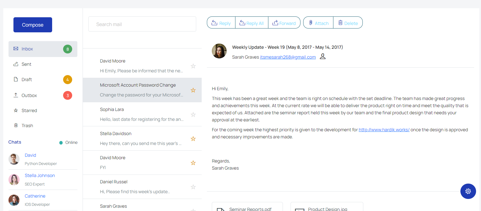Click the Delete email button

point(348,23)
